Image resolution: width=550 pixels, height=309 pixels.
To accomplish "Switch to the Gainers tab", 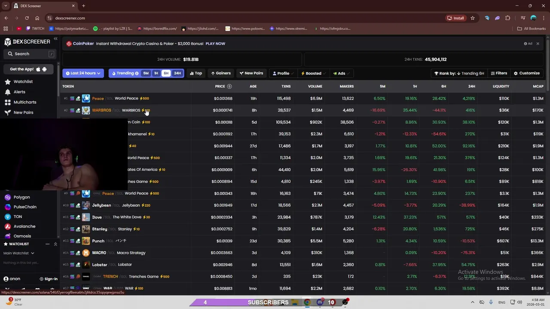I will pyautogui.click(x=221, y=73).
